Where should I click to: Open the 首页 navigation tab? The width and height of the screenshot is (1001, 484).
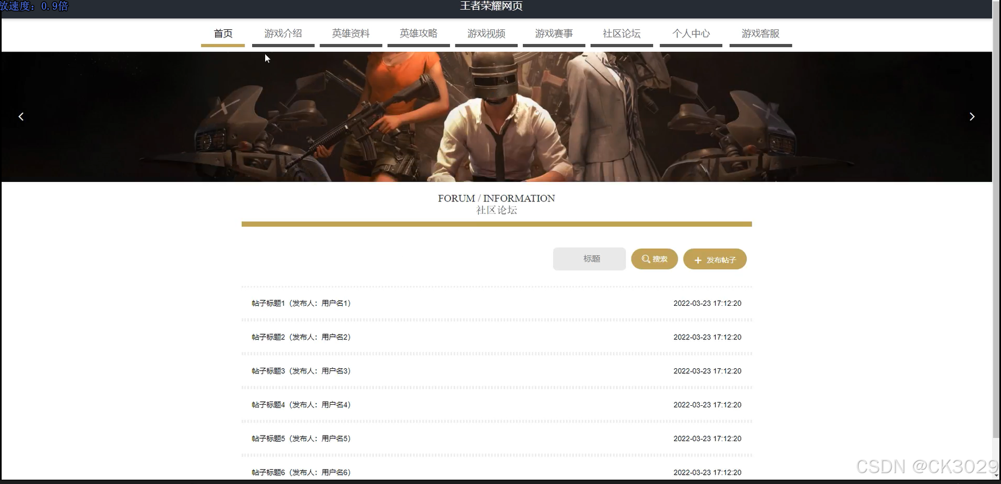223,34
